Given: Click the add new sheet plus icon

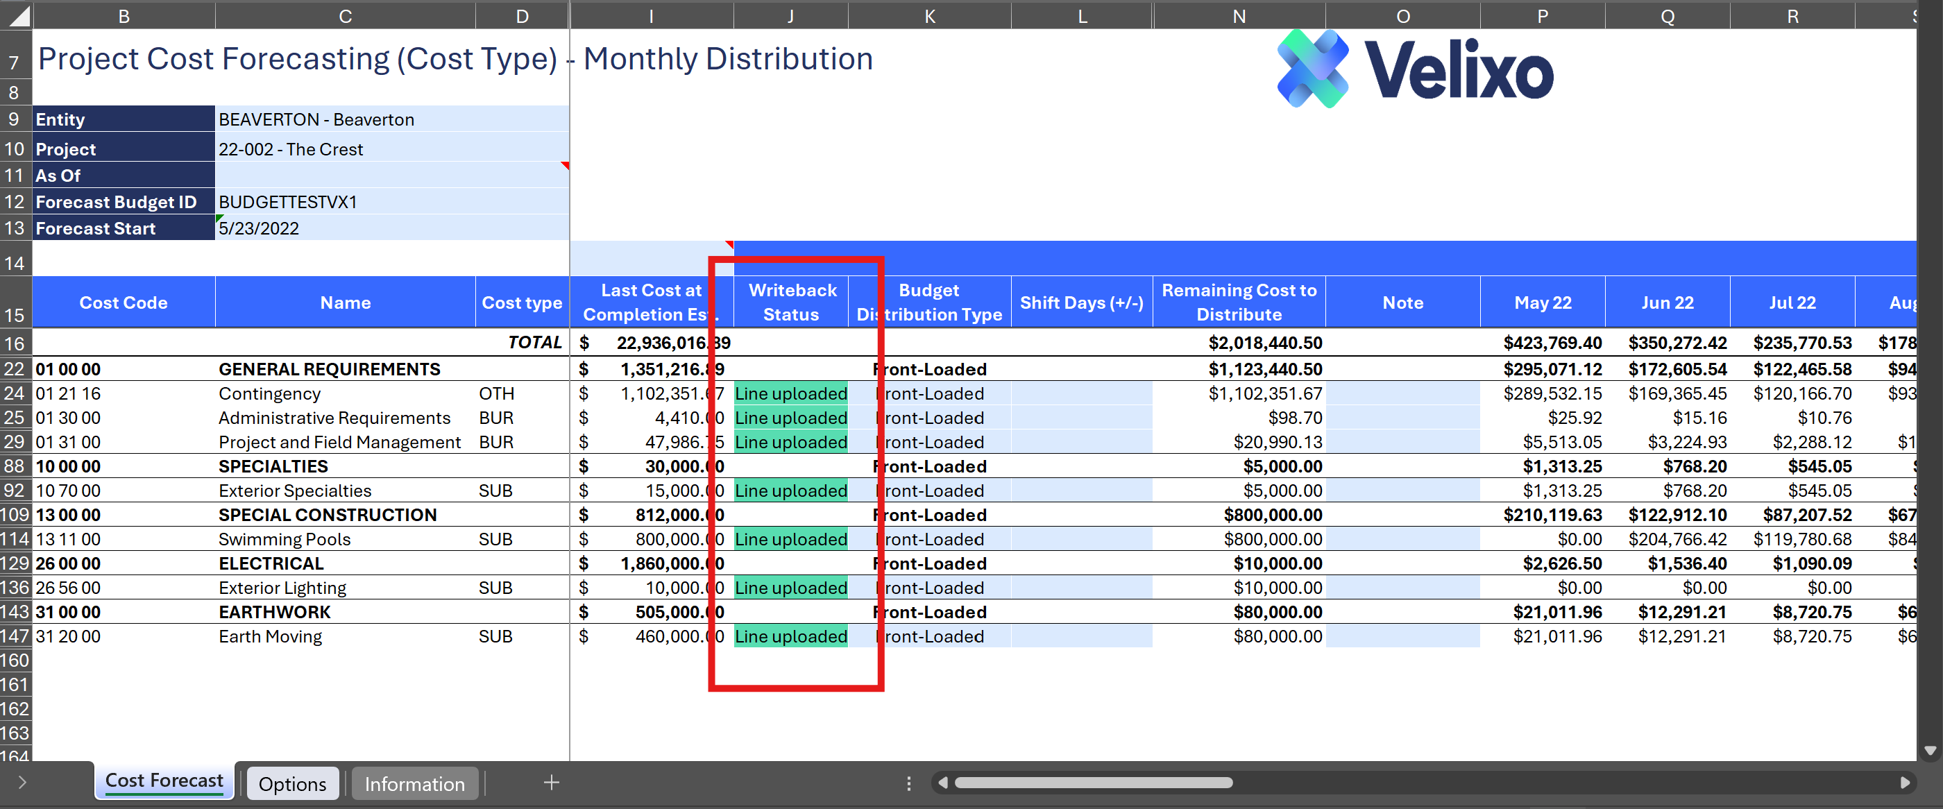Looking at the screenshot, I should tap(552, 783).
